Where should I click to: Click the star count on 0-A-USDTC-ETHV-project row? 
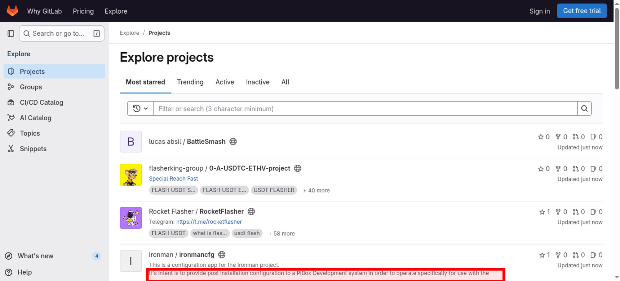coord(544,169)
